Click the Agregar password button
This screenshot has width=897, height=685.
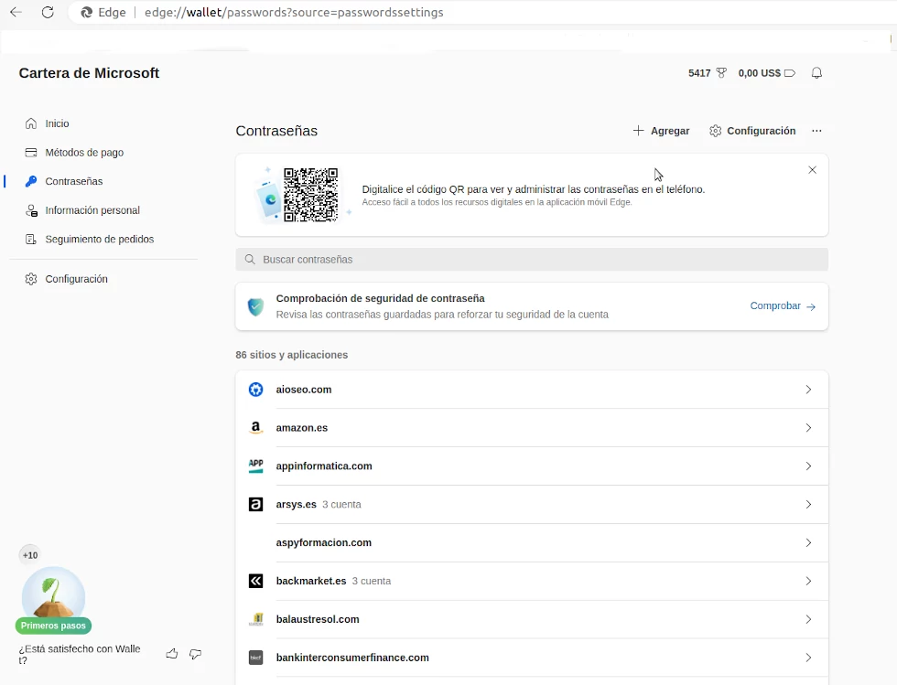point(661,131)
